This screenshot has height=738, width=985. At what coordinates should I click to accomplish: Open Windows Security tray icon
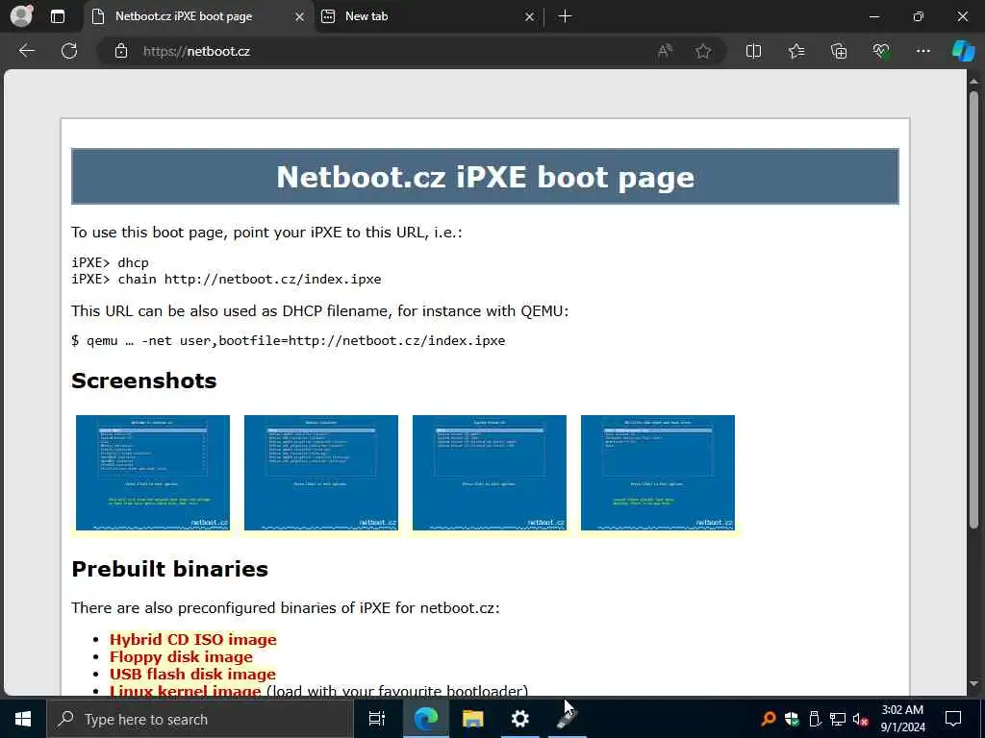tap(792, 719)
